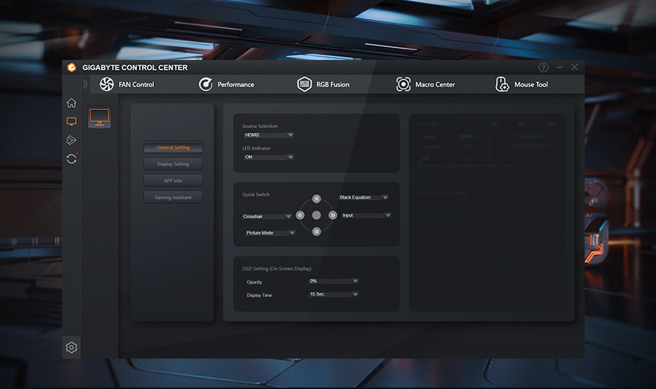Open dimmed PIP Source HDMI1 dropdown
Image resolution: width=656 pixels, height=389 pixels.
pyautogui.click(x=476, y=136)
